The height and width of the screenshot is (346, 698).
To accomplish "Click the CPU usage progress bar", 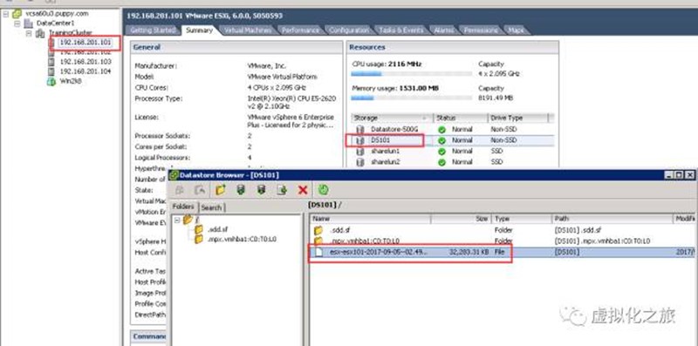I will 411,74.
